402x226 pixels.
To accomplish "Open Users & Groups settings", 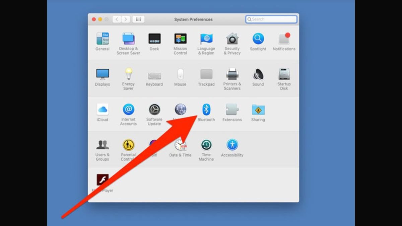I will click(103, 145).
